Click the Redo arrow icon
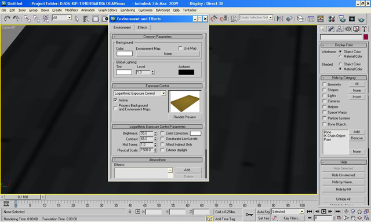This screenshot has height=222, width=371. [16, 18]
